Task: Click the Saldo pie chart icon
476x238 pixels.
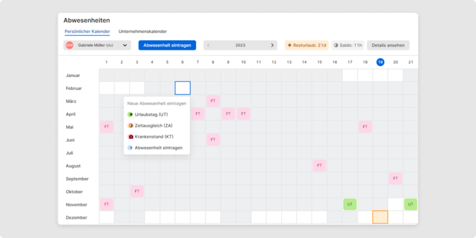Action: [x=336, y=45]
